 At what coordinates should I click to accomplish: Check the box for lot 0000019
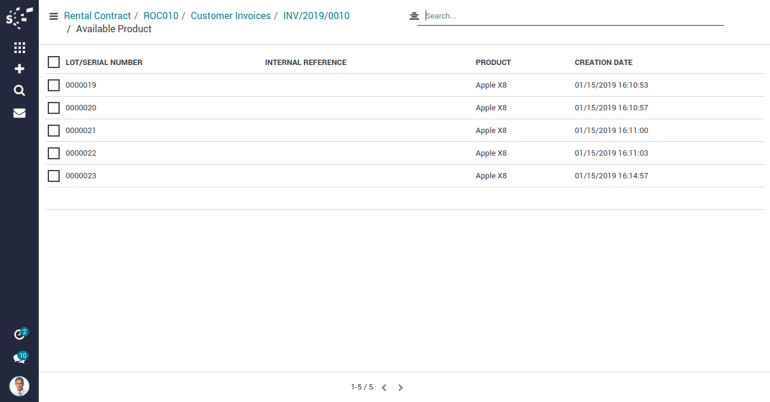[x=54, y=85]
